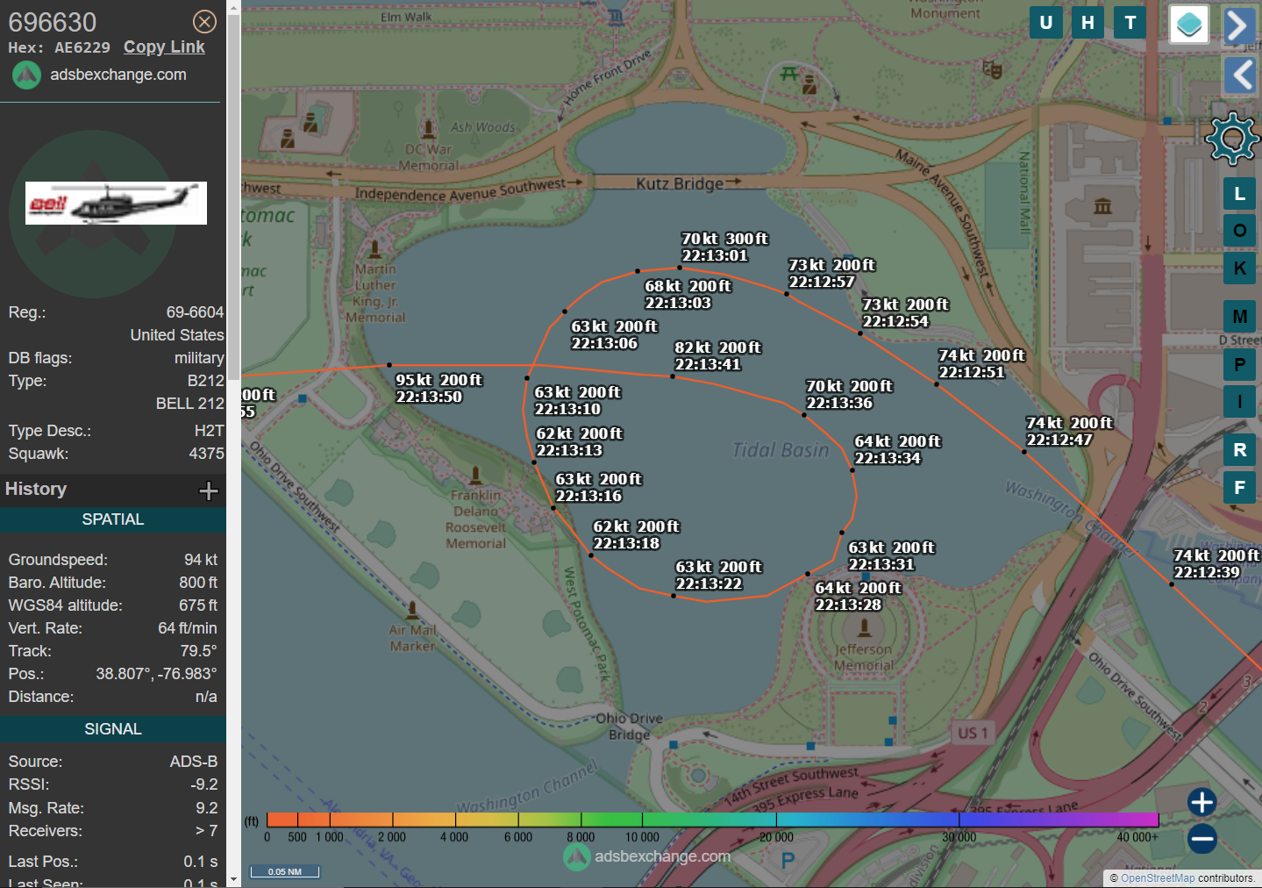Click the left chevron arrow button
This screenshot has height=888, width=1262.
tap(1238, 75)
